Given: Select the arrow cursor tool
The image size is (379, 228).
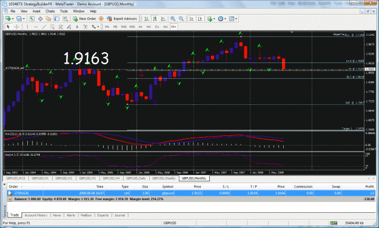Looking at the screenshot, I should click(x=8, y=27).
